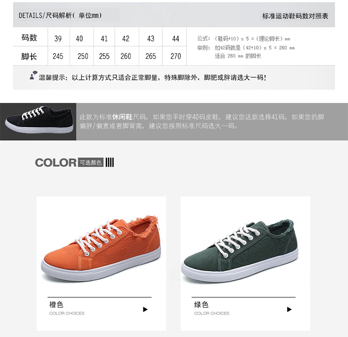The height and width of the screenshot is (337, 348).
Task: Click the 260 foot length cell
Action: pyautogui.click(x=126, y=56)
